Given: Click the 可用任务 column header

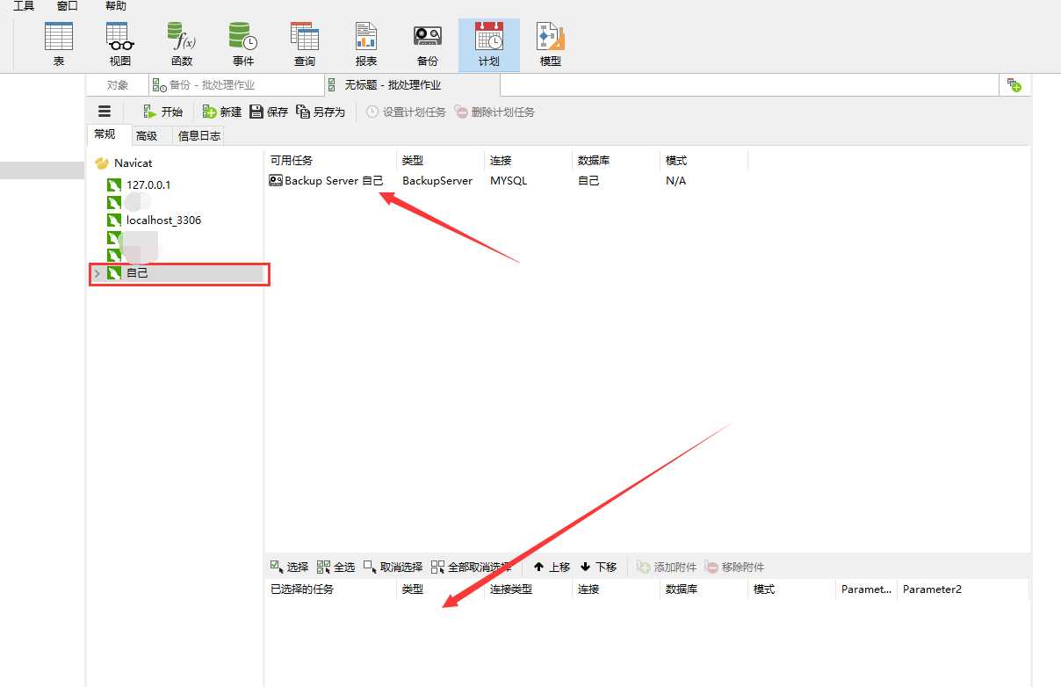Looking at the screenshot, I should (x=330, y=161).
